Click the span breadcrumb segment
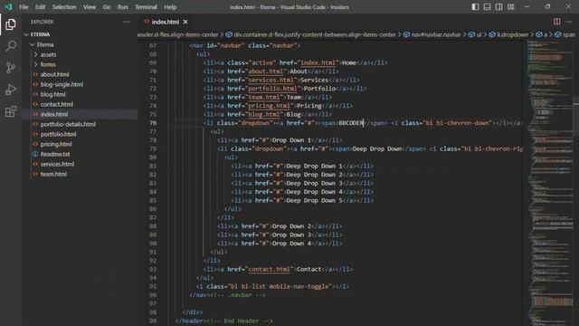579x326 pixels. [x=569, y=34]
